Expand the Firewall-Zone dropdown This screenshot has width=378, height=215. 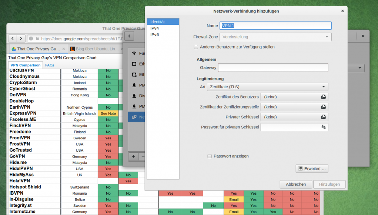(275, 37)
